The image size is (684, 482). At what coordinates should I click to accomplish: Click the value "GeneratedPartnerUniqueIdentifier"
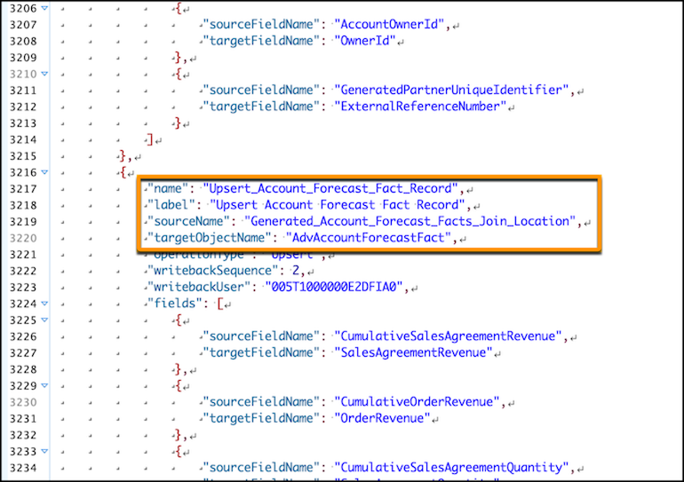coord(451,91)
